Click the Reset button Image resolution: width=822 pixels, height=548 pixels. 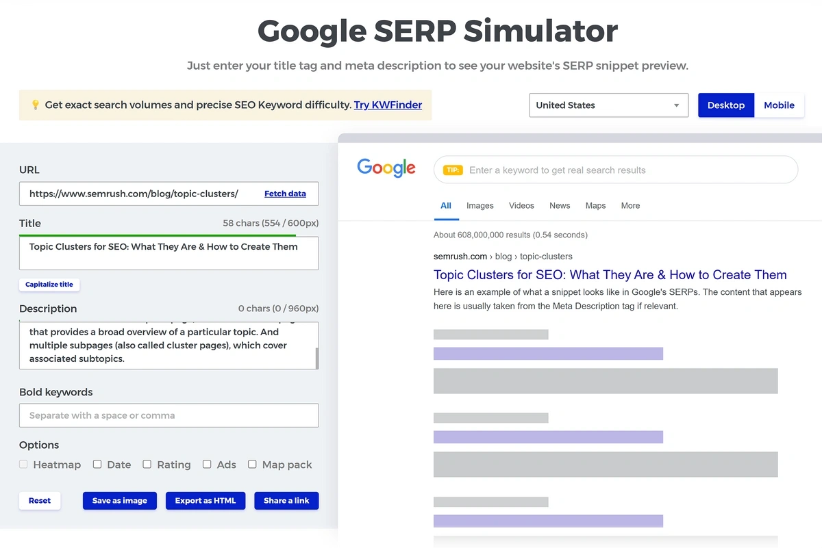point(40,501)
